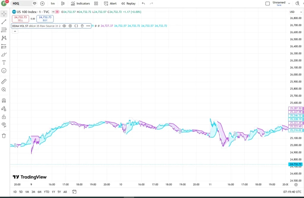Delete drawings with the trash icon
The height and width of the screenshot is (198, 304).
pyautogui.click(x=4, y=136)
